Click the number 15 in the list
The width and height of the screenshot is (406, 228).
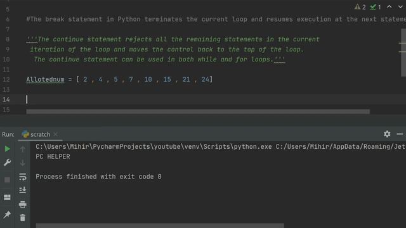167,79
